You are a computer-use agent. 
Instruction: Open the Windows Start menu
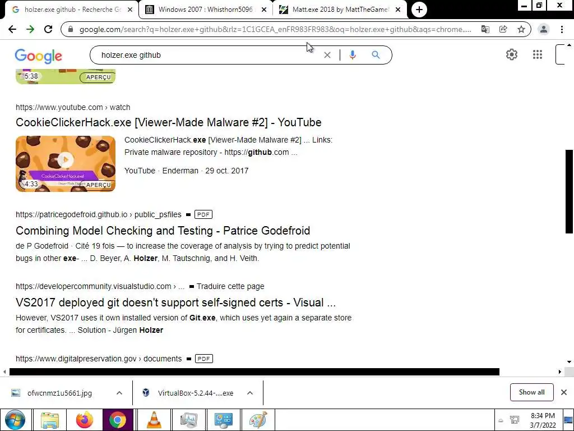click(x=15, y=420)
